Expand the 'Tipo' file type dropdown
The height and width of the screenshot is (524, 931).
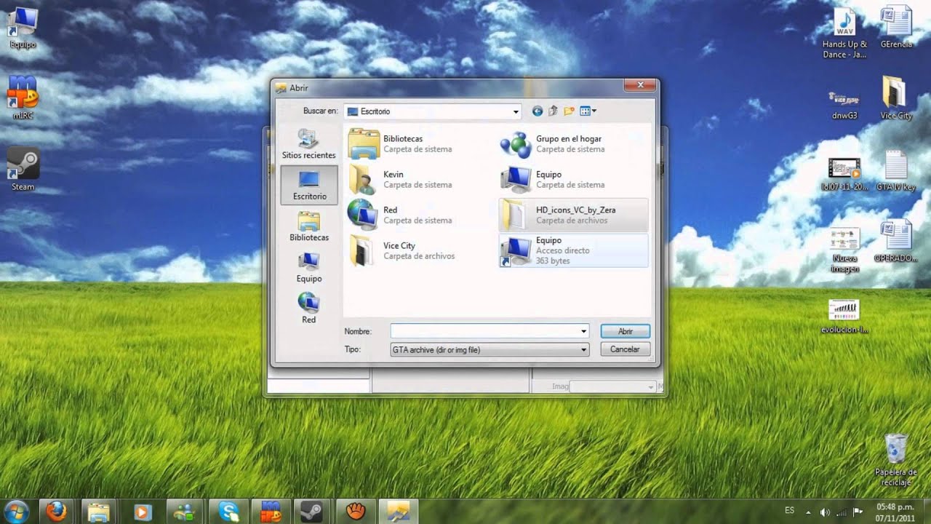(x=583, y=350)
